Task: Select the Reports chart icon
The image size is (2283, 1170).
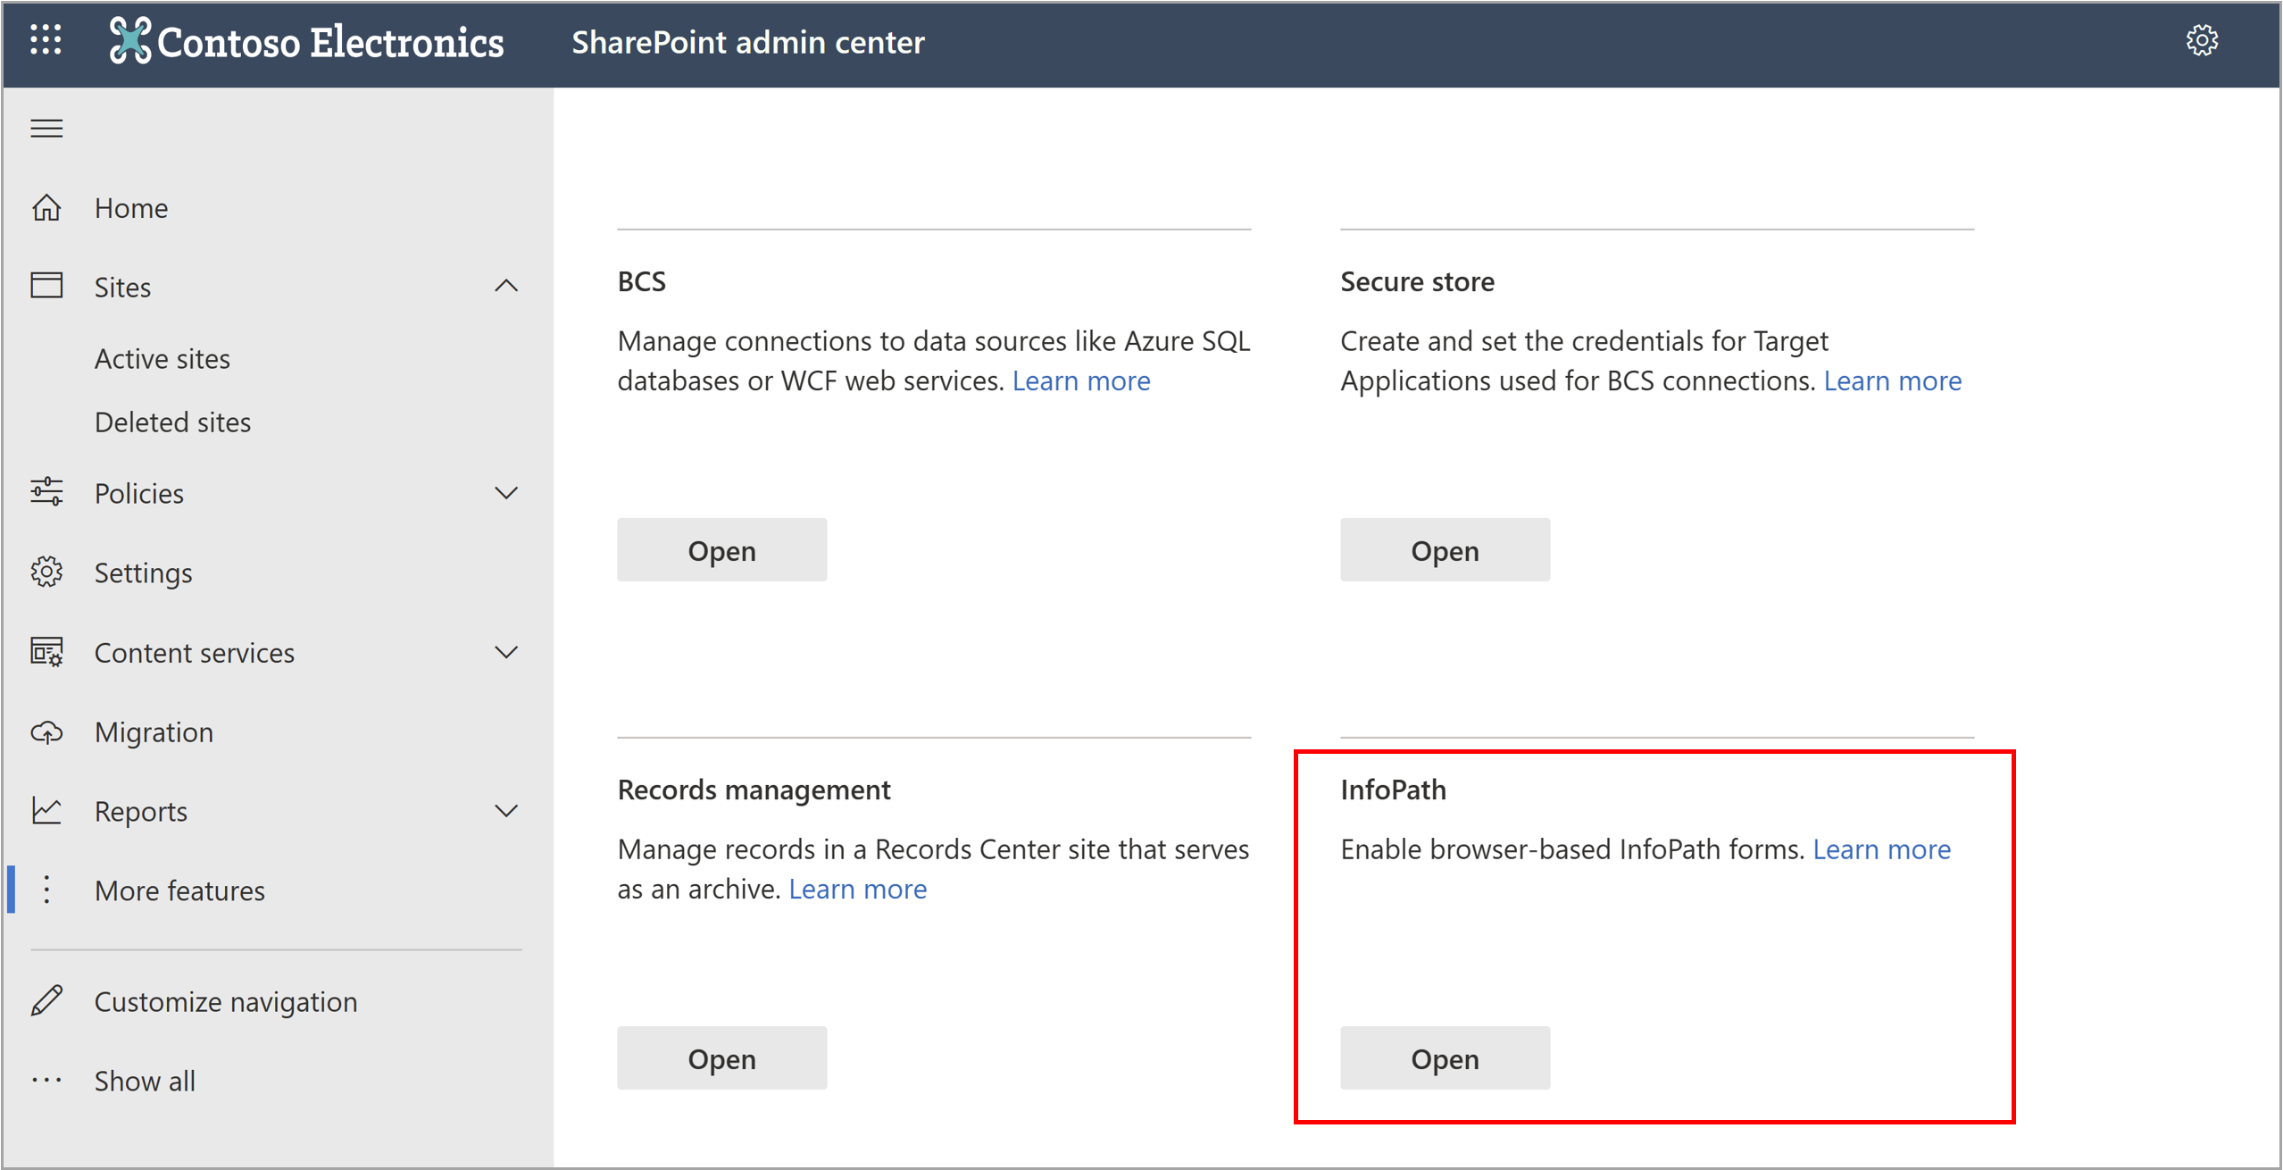Action: click(x=46, y=810)
